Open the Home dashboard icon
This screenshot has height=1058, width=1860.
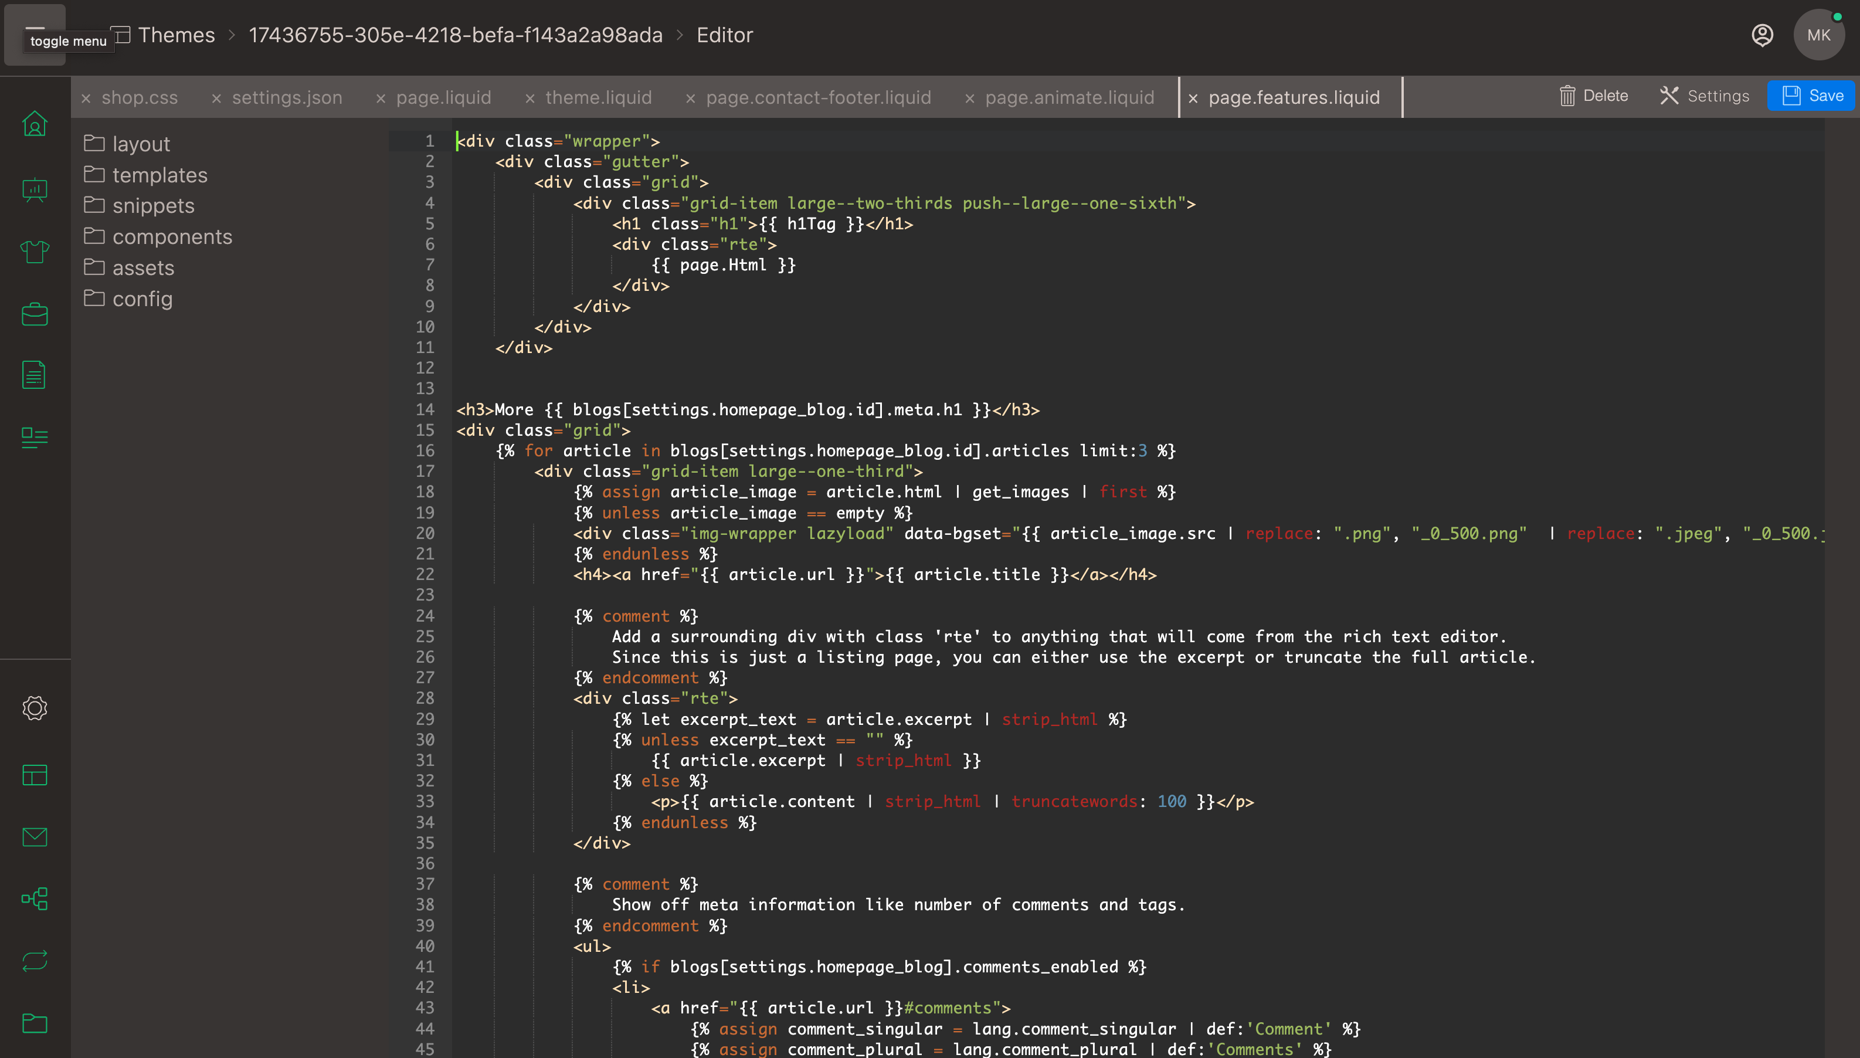[x=34, y=125]
